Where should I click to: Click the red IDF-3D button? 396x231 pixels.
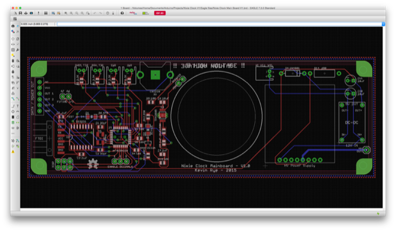(x=160, y=13)
